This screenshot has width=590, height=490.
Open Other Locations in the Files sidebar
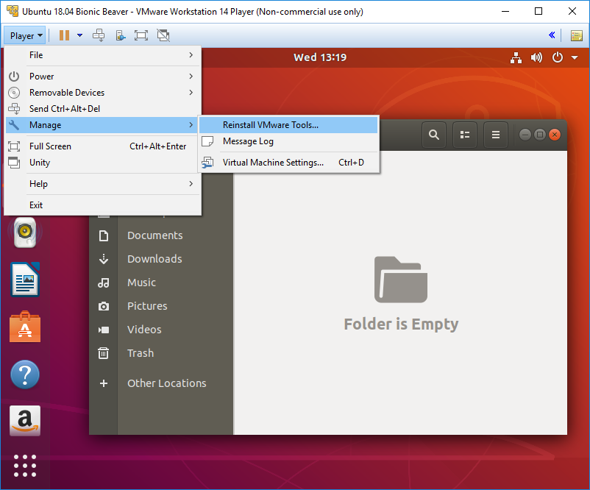[161, 383]
